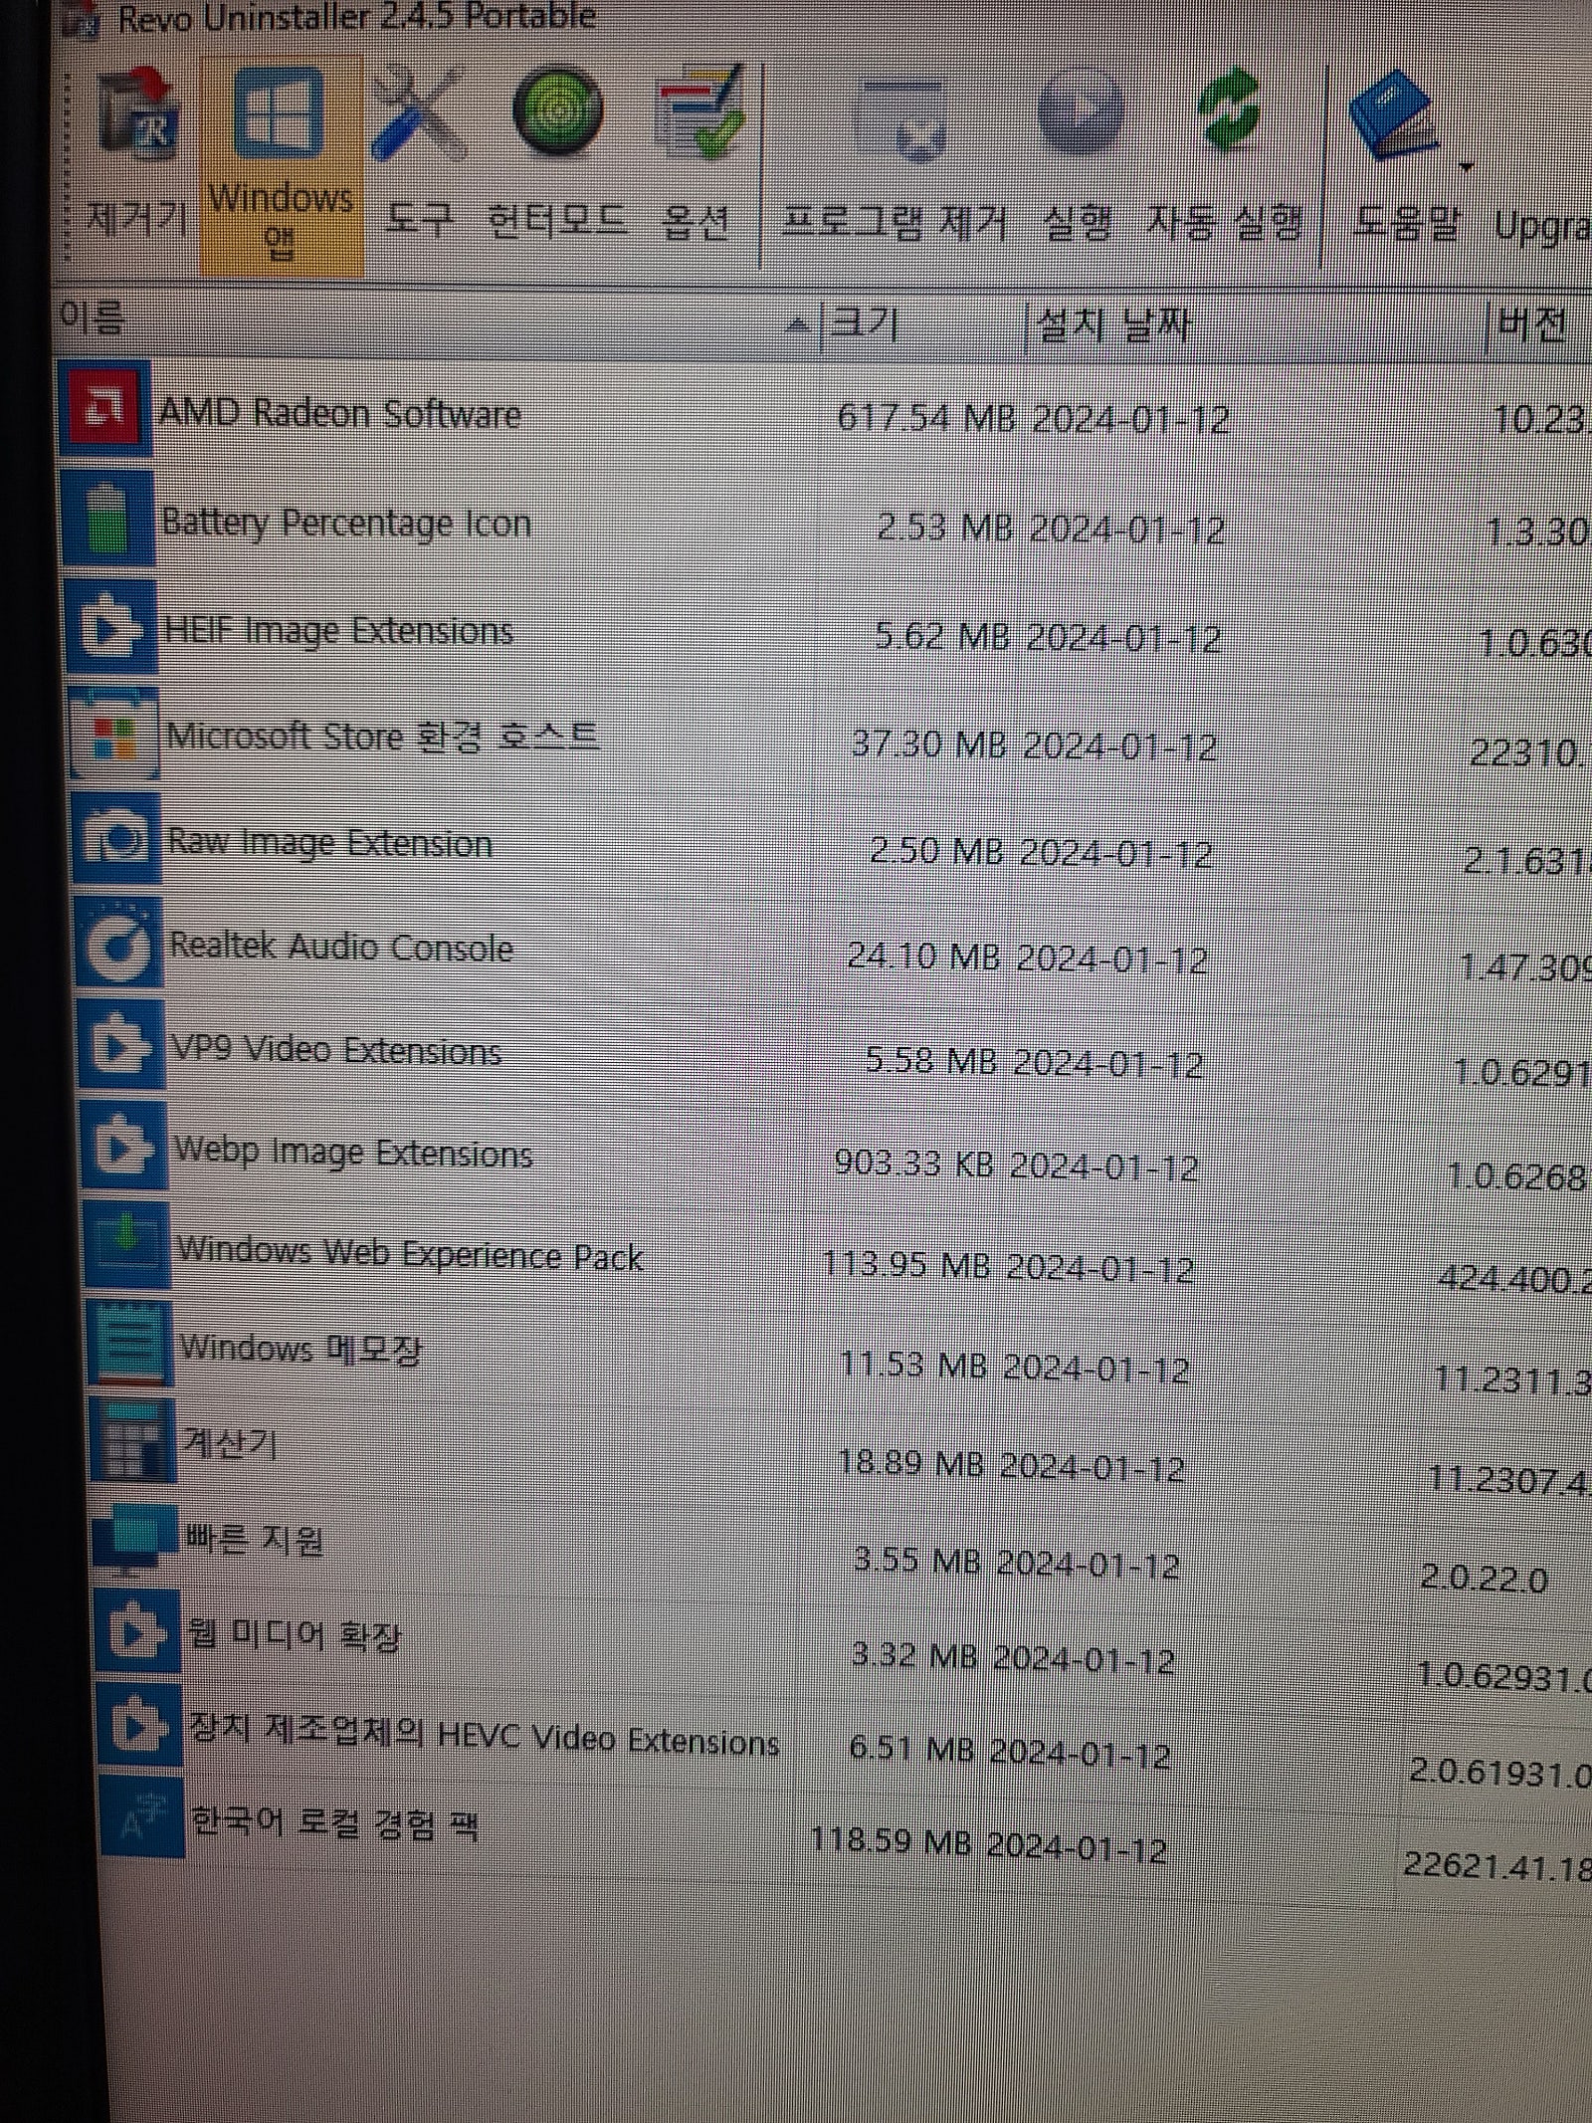Click the 11.53 MB size value
The width and height of the screenshot is (1592, 2123).
click(913, 1364)
